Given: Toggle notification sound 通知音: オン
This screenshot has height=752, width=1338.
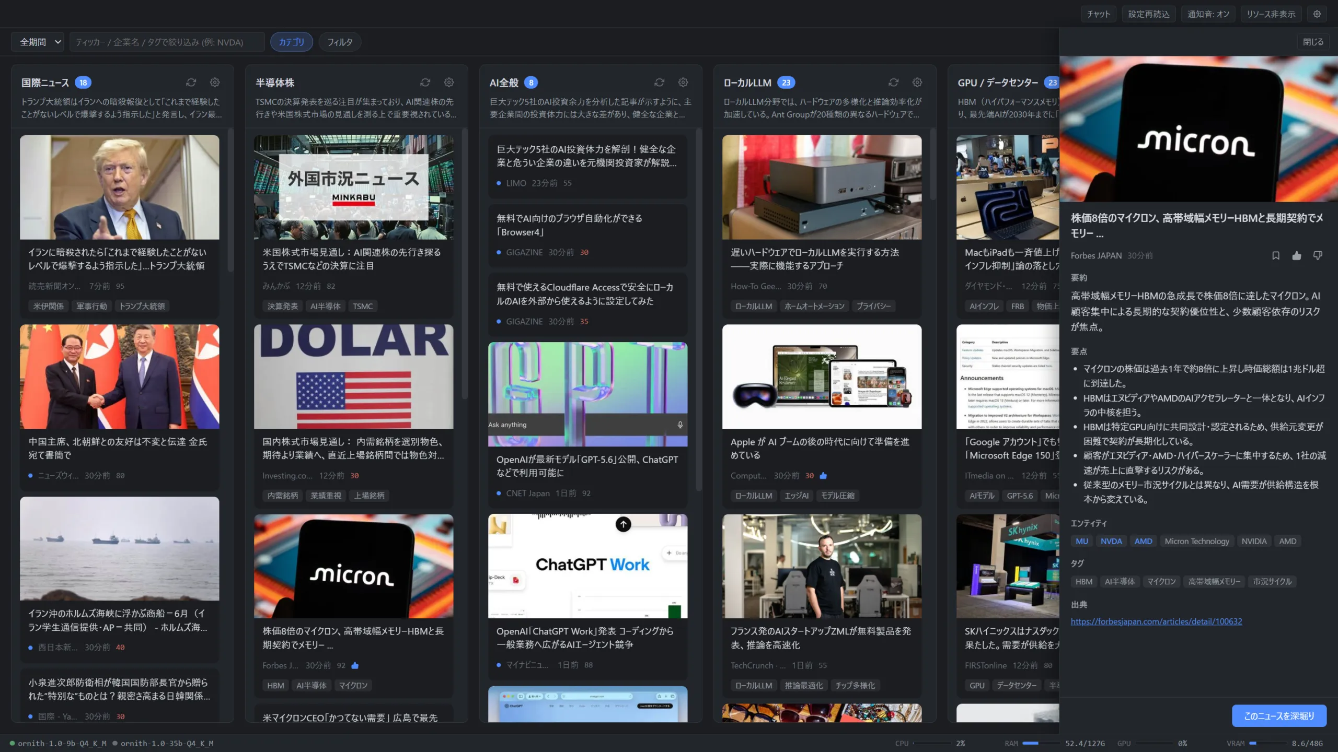Looking at the screenshot, I should point(1208,14).
